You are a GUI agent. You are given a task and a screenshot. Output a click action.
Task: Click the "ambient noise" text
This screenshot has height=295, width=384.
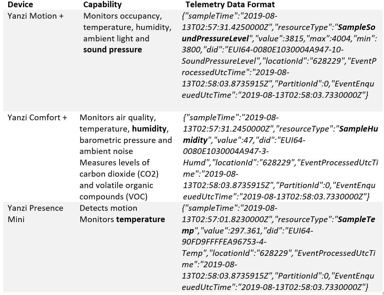[x=106, y=151]
